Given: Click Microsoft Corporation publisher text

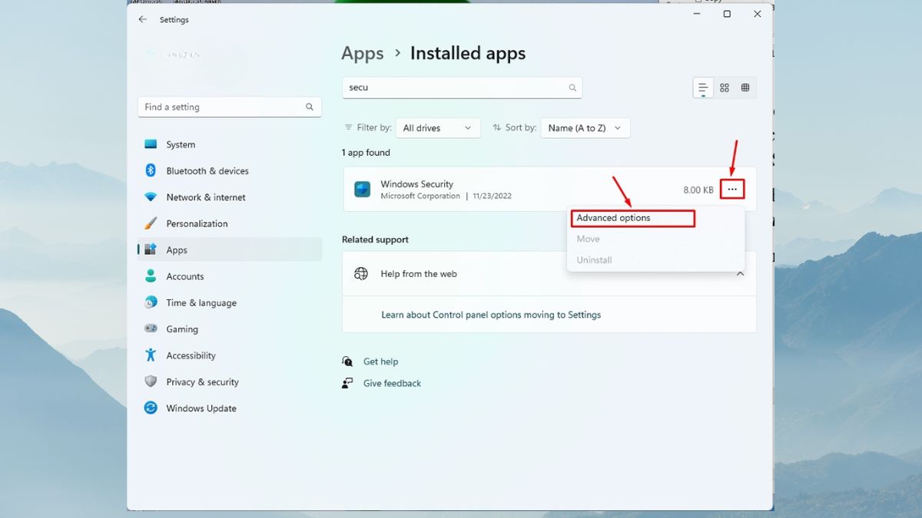Looking at the screenshot, I should (420, 196).
